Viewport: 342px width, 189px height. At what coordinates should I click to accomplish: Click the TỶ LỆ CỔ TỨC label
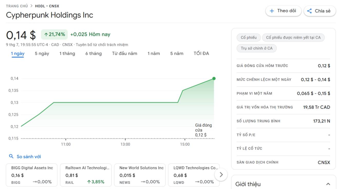249,149
